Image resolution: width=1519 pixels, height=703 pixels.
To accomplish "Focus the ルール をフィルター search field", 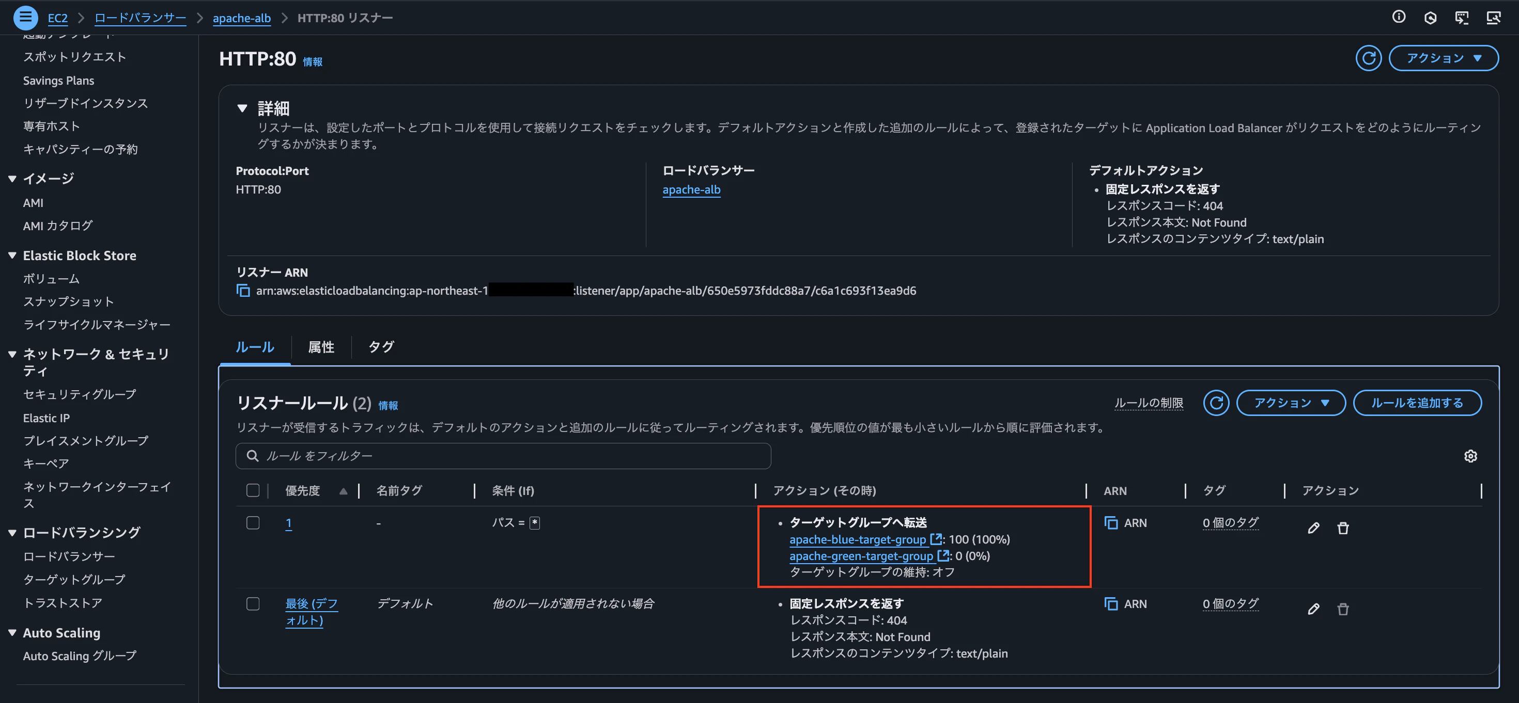I will [503, 456].
